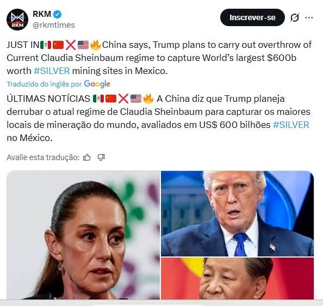Click the Traduzido do inglês por link
The width and height of the screenshot is (323, 306).
click(x=44, y=84)
